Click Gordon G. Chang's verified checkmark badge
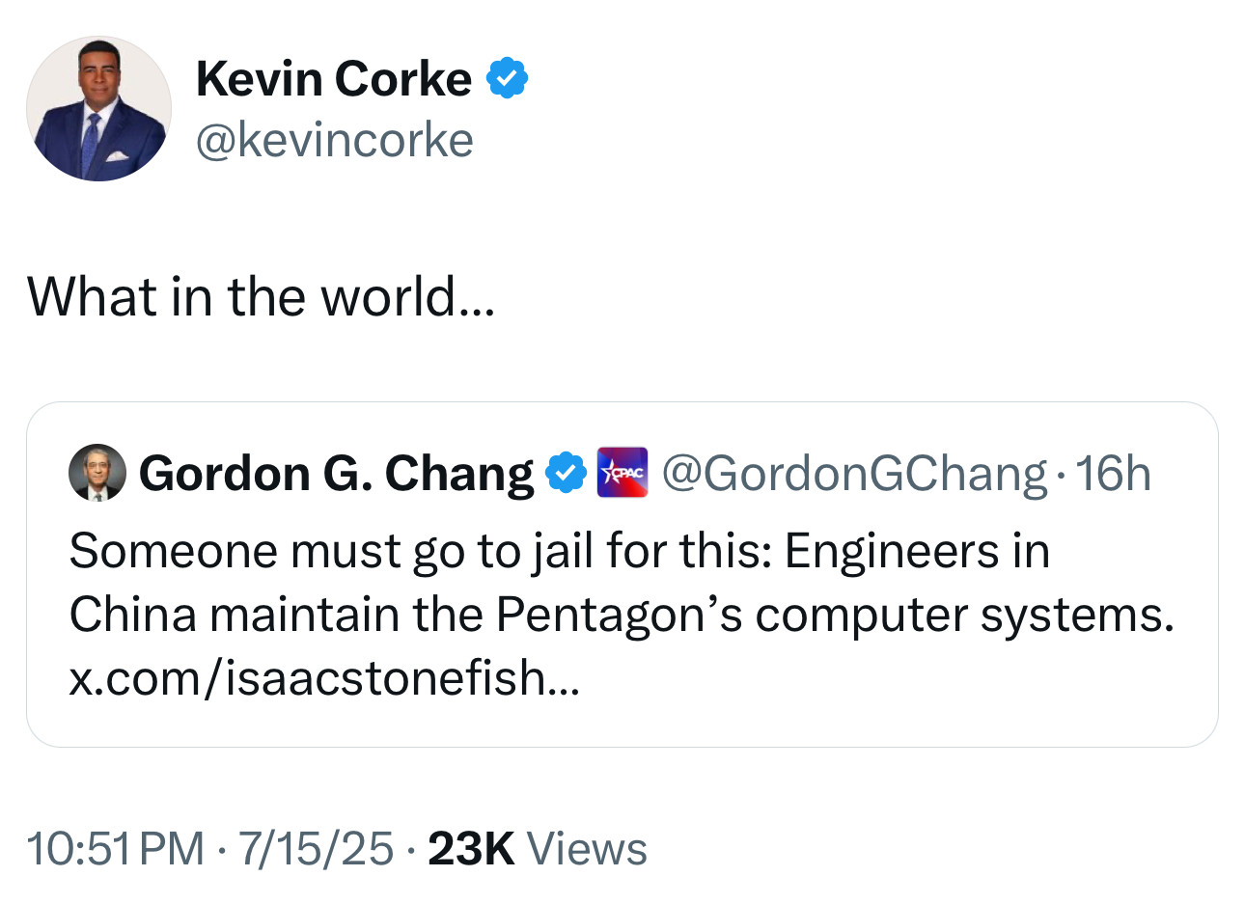 567,473
